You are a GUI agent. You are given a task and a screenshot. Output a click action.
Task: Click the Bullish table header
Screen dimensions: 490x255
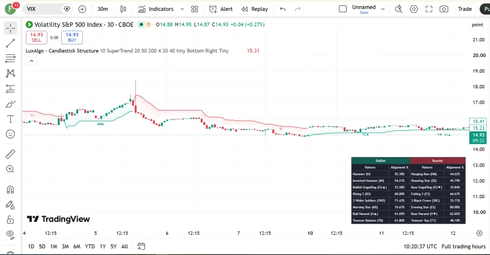click(380, 161)
